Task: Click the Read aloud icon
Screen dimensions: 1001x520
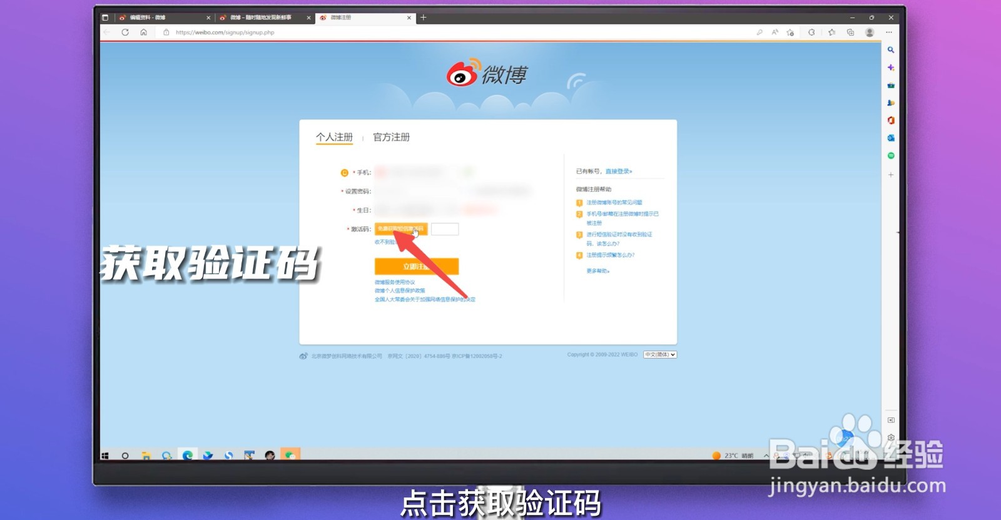Action: tap(775, 33)
